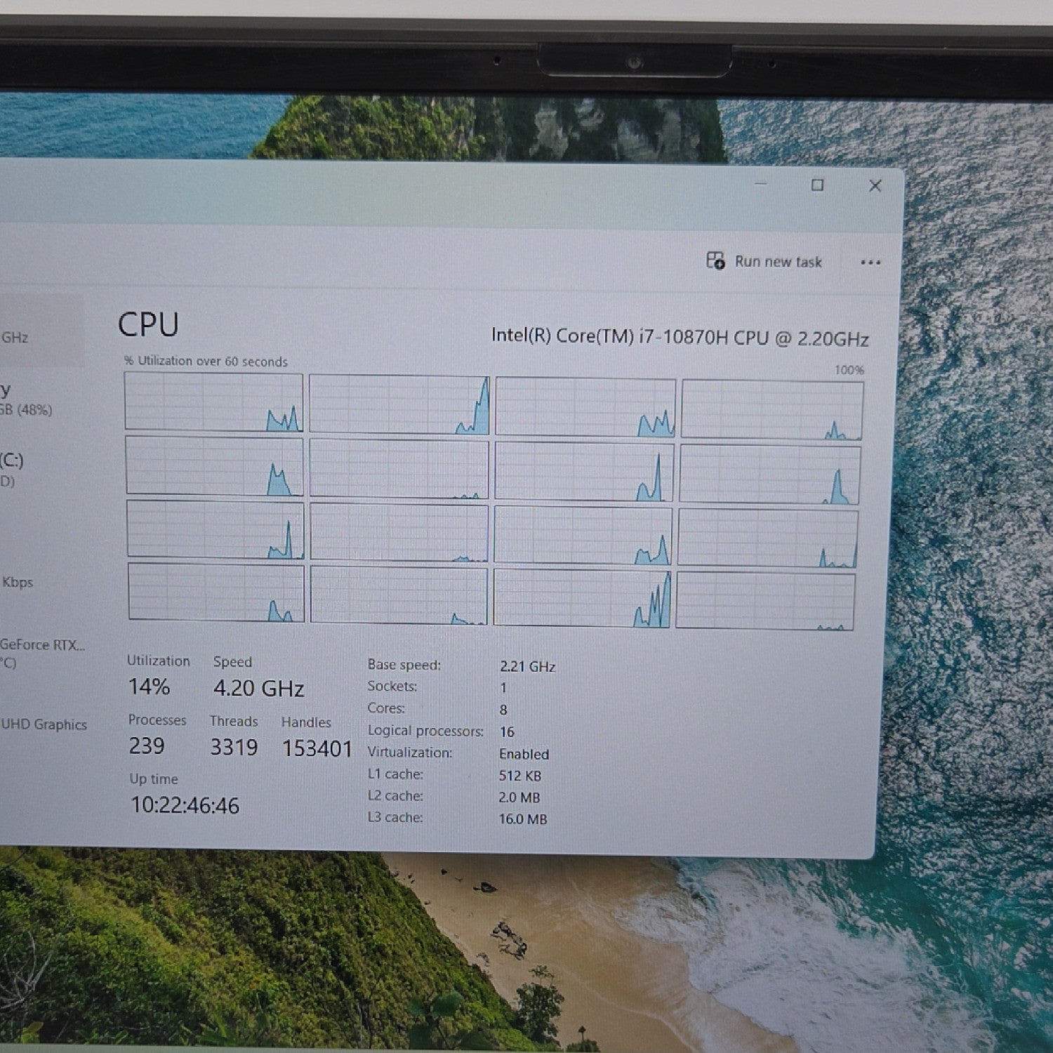Select the disk (C:) sidebar entry
1053x1053 pixels.
tap(13, 470)
